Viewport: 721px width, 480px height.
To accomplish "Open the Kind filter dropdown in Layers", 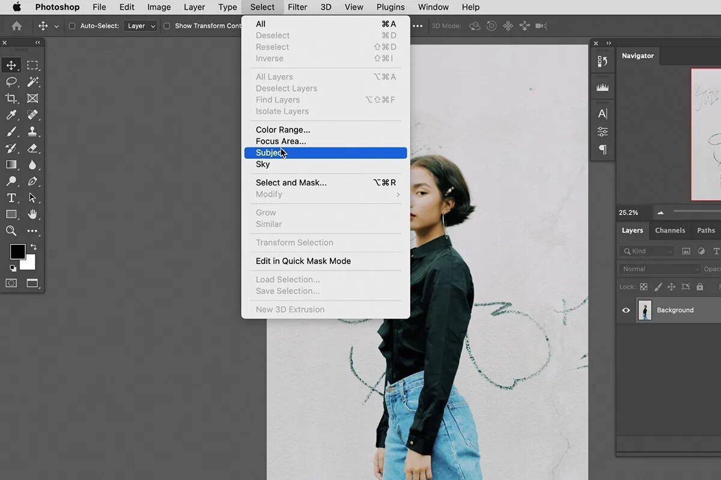I will pos(646,251).
